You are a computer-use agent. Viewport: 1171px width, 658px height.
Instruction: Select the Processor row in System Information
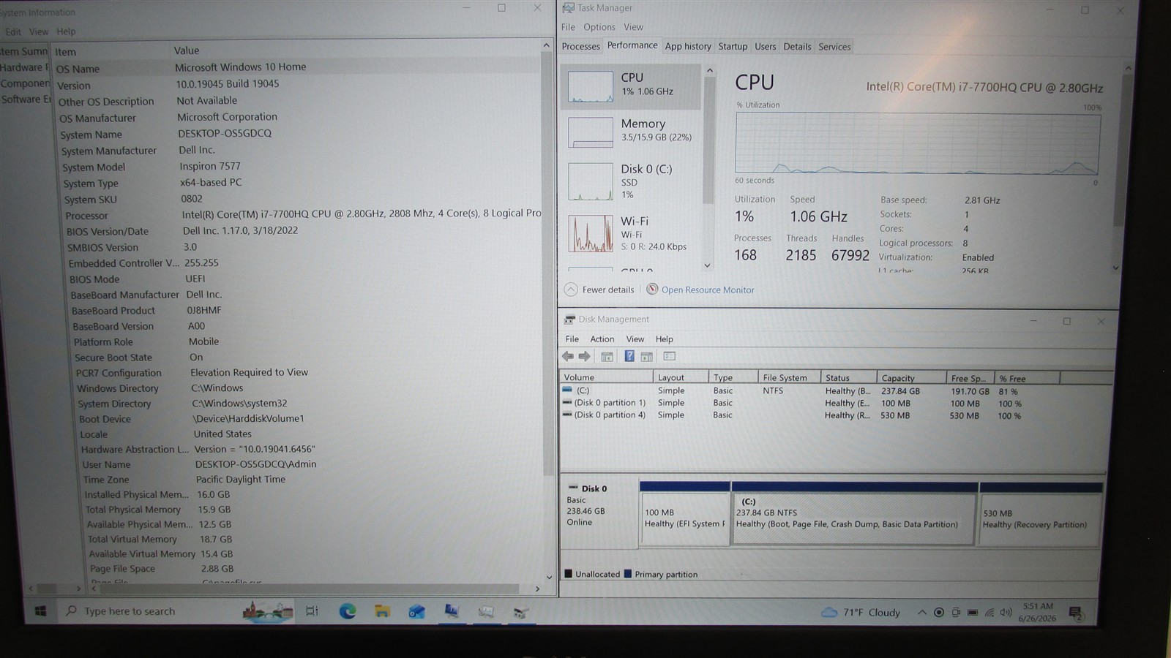[x=303, y=215]
